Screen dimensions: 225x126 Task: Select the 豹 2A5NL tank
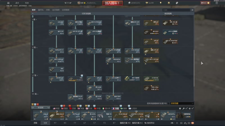click(94, 97)
